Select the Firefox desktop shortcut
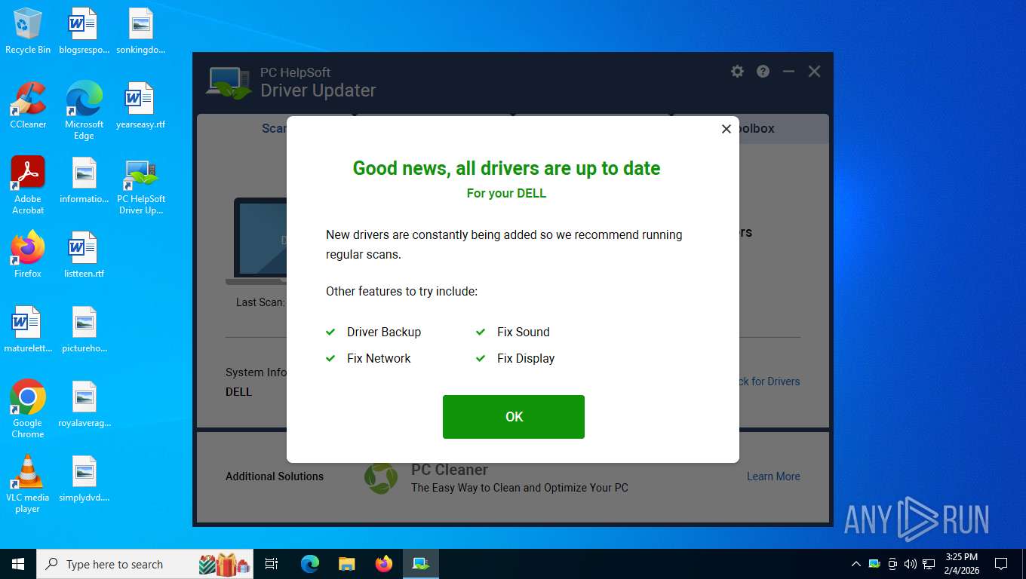Image resolution: width=1026 pixels, height=579 pixels. (x=28, y=255)
